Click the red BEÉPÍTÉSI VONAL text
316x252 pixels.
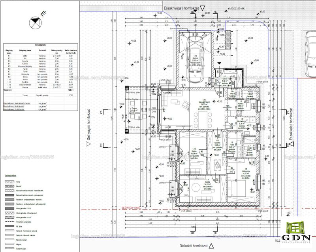(x=131, y=208)
